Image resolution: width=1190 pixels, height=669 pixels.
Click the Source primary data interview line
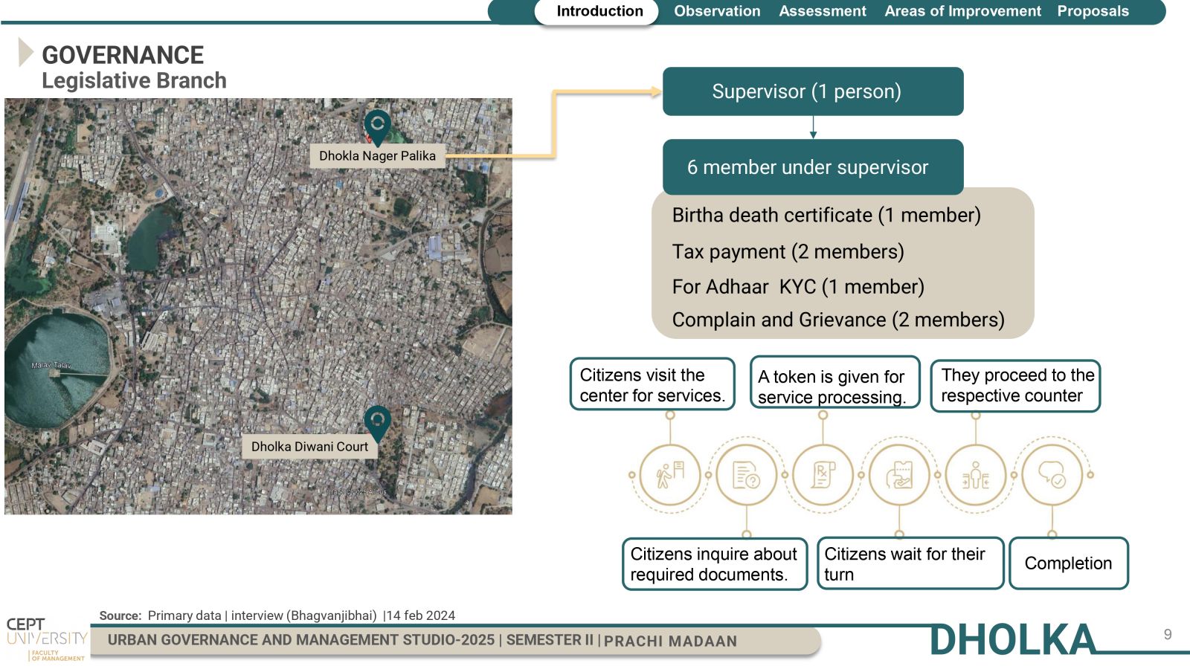click(277, 615)
